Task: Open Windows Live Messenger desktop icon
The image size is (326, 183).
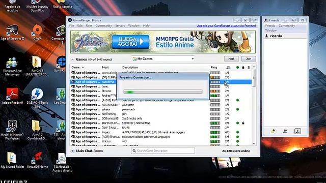Action: (12, 67)
